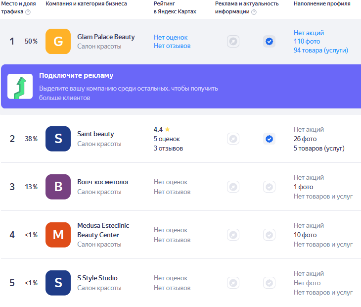Click '5 оценок' in Saint beauty row

pyautogui.click(x=167, y=139)
